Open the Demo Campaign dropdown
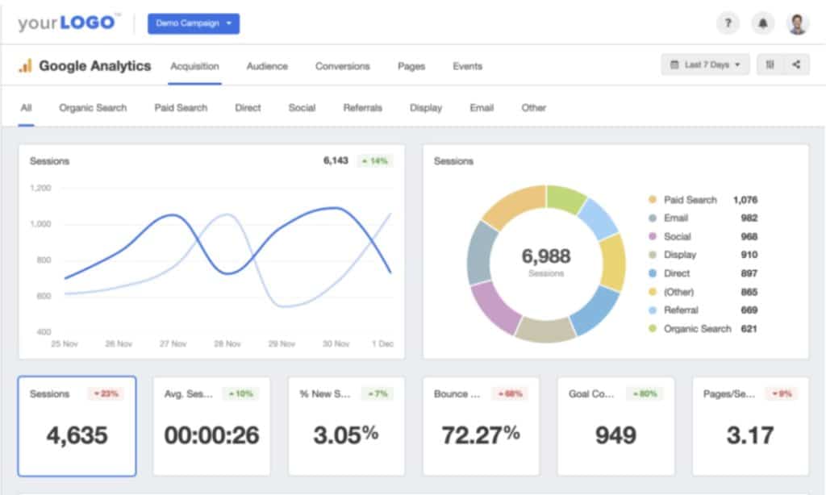This screenshot has width=826, height=495. (x=193, y=23)
